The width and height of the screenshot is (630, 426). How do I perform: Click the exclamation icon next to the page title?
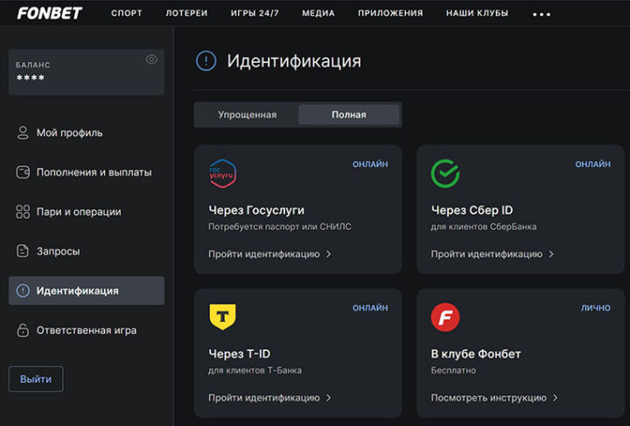(206, 61)
